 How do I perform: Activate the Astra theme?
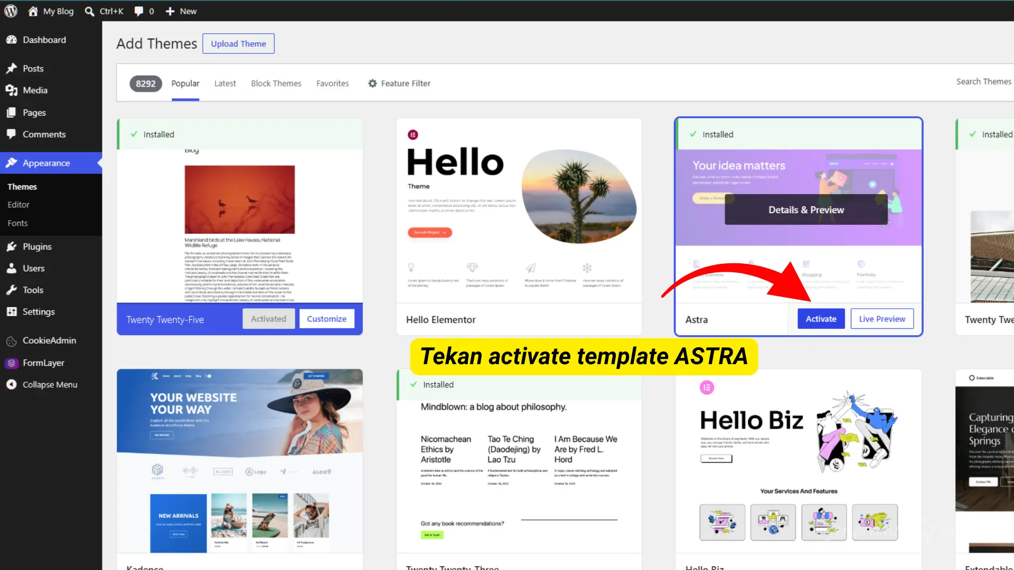821,319
